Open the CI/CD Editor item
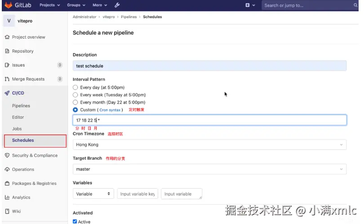Viewport: 364px width, 224px height. (x=18, y=117)
